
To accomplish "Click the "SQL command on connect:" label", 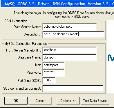I will (x=22, y=88).
